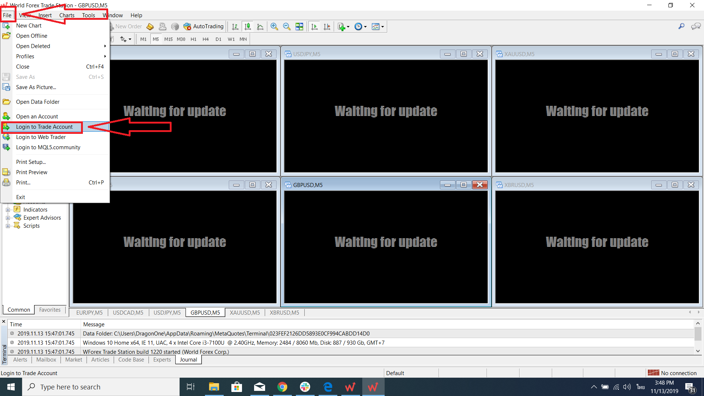
Task: Toggle the Chart Shift icon
Action: (x=327, y=26)
